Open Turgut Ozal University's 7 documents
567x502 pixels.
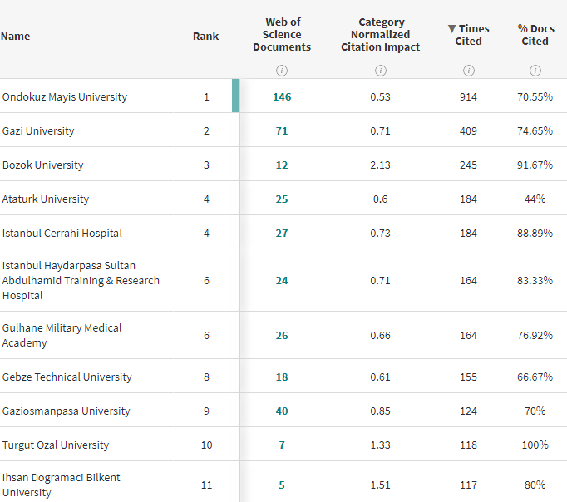pos(282,445)
